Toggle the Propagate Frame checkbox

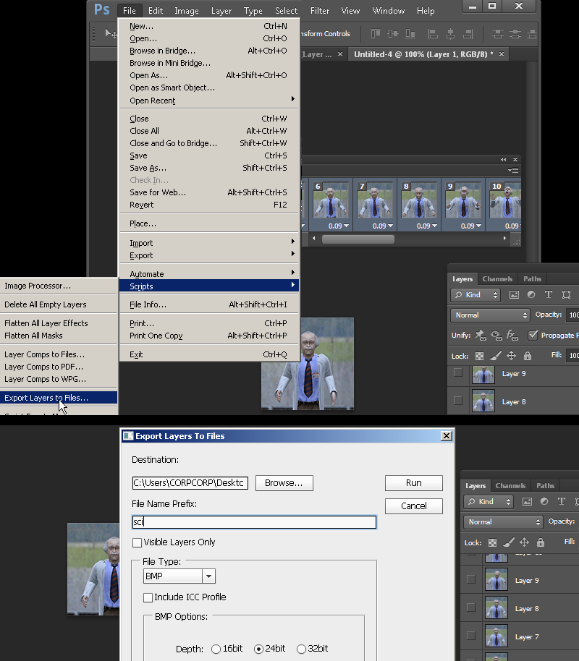click(x=533, y=335)
